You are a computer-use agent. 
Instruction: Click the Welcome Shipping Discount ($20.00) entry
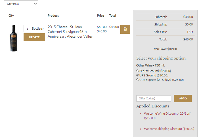click(169, 129)
